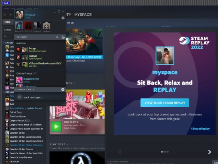Open What's New settings gear
Screen dimensions: 218x164
pyautogui.click(x=72, y=23)
